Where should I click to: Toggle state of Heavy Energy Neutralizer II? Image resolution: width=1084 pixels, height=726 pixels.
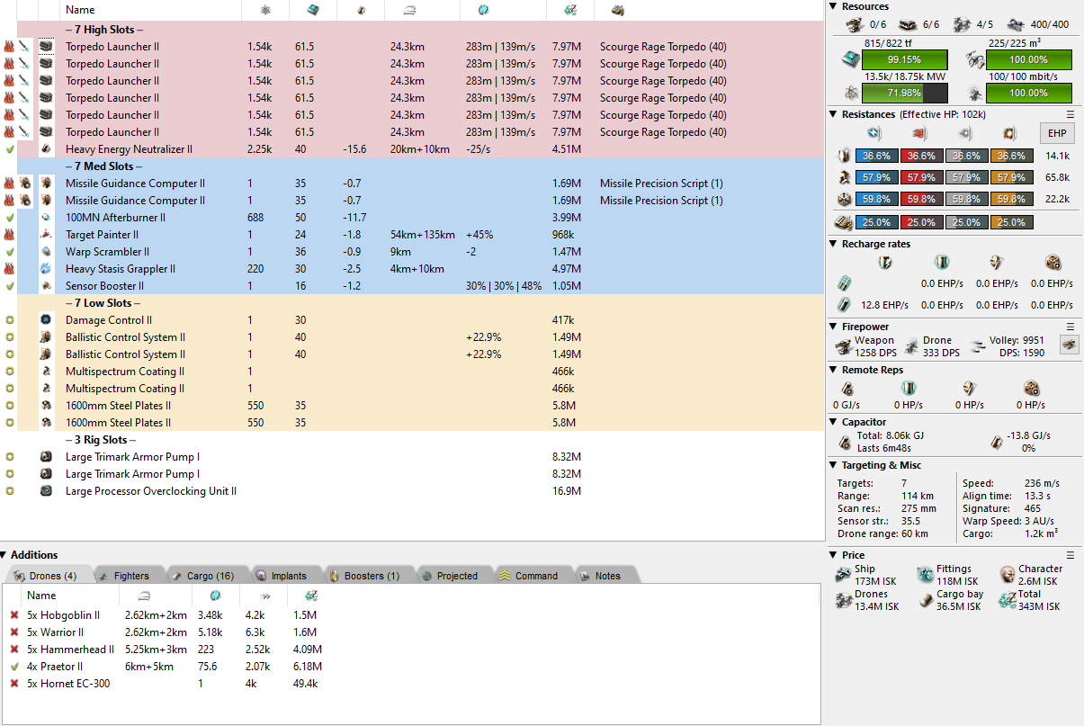point(10,149)
